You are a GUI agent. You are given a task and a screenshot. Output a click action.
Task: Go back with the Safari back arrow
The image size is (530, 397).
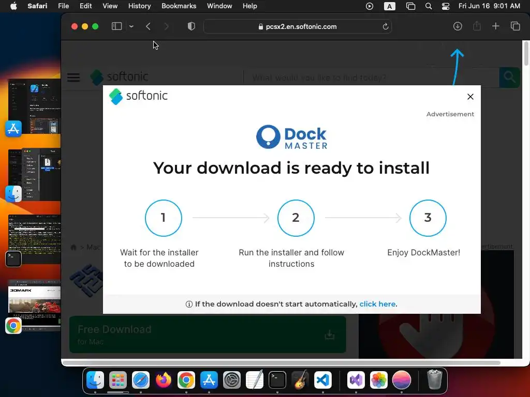[148, 26]
